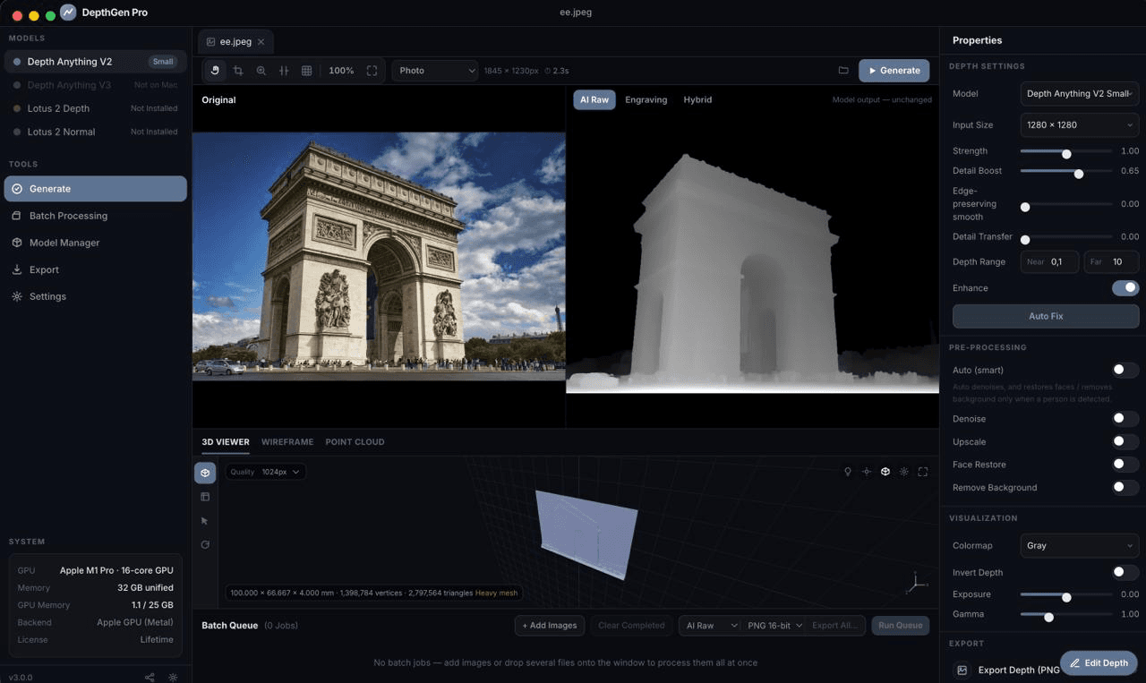Image resolution: width=1146 pixels, height=683 pixels.
Task: Click the center target icon in viewer
Action: [867, 472]
